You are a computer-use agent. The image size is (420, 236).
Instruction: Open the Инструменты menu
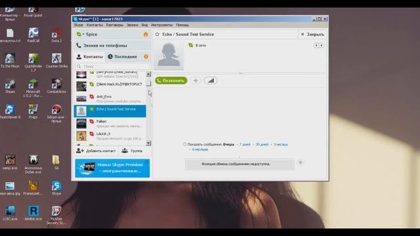pos(162,25)
